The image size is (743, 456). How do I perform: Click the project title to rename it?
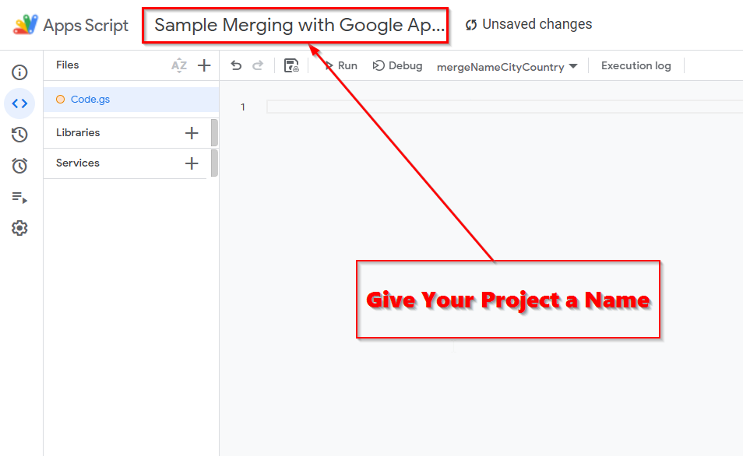click(300, 25)
